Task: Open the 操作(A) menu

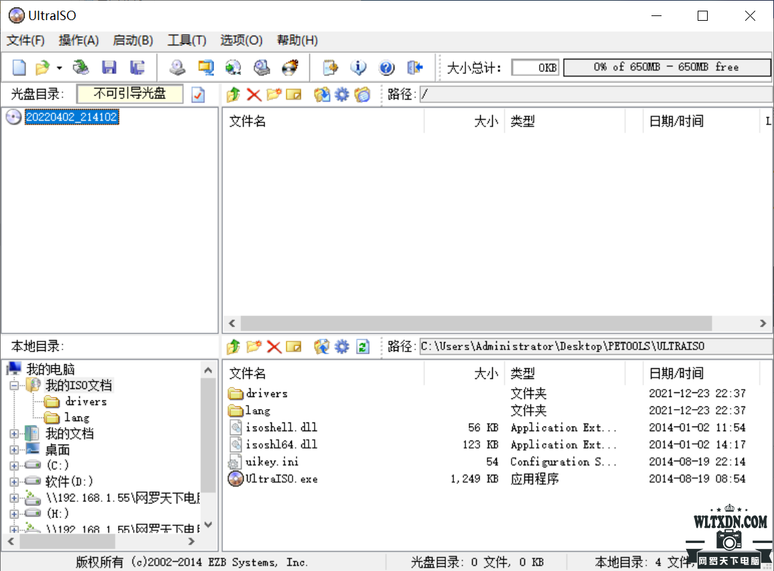Action: (78, 40)
